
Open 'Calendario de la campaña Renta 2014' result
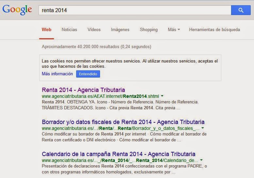(119, 154)
